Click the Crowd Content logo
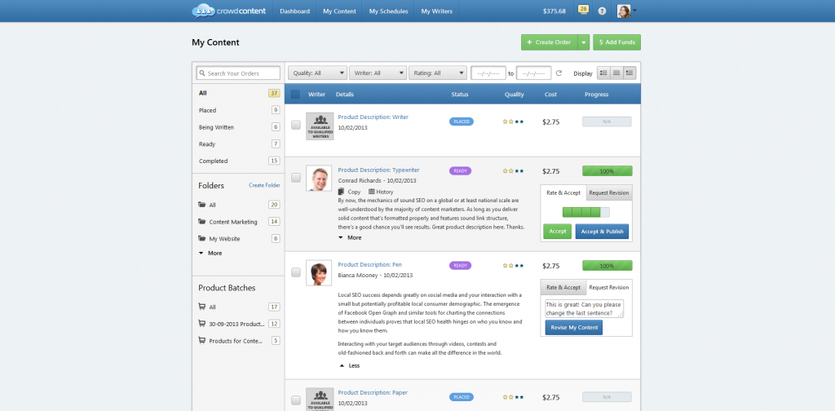This screenshot has width=835, height=411. [228, 11]
